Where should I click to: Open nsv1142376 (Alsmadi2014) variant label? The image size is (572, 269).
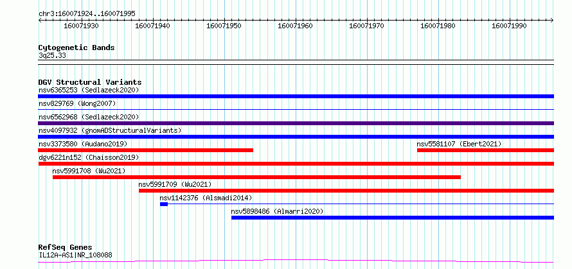[x=206, y=198]
